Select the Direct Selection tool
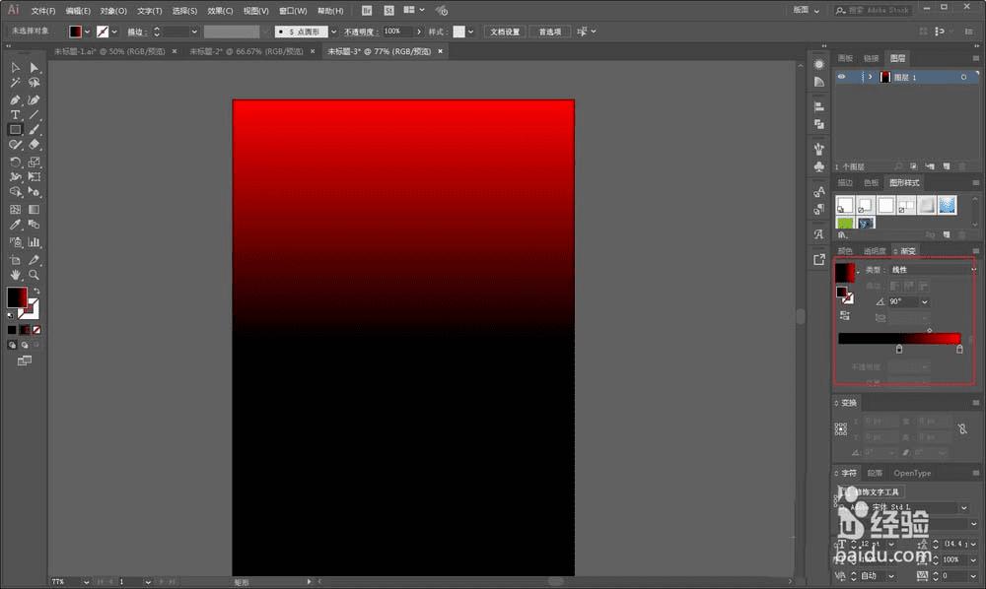Screen dimensions: 986x589 [34, 67]
